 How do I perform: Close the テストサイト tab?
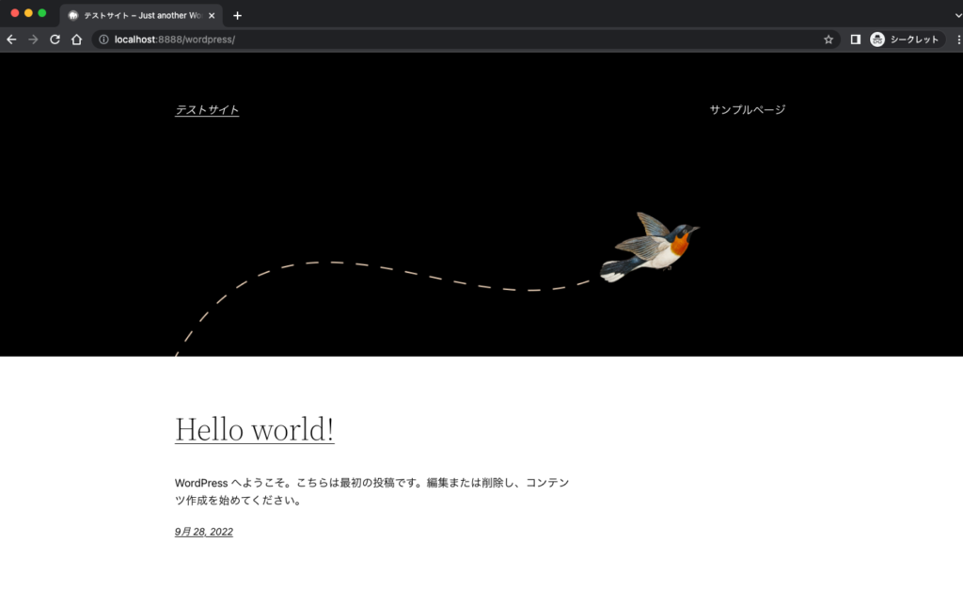[x=212, y=15]
